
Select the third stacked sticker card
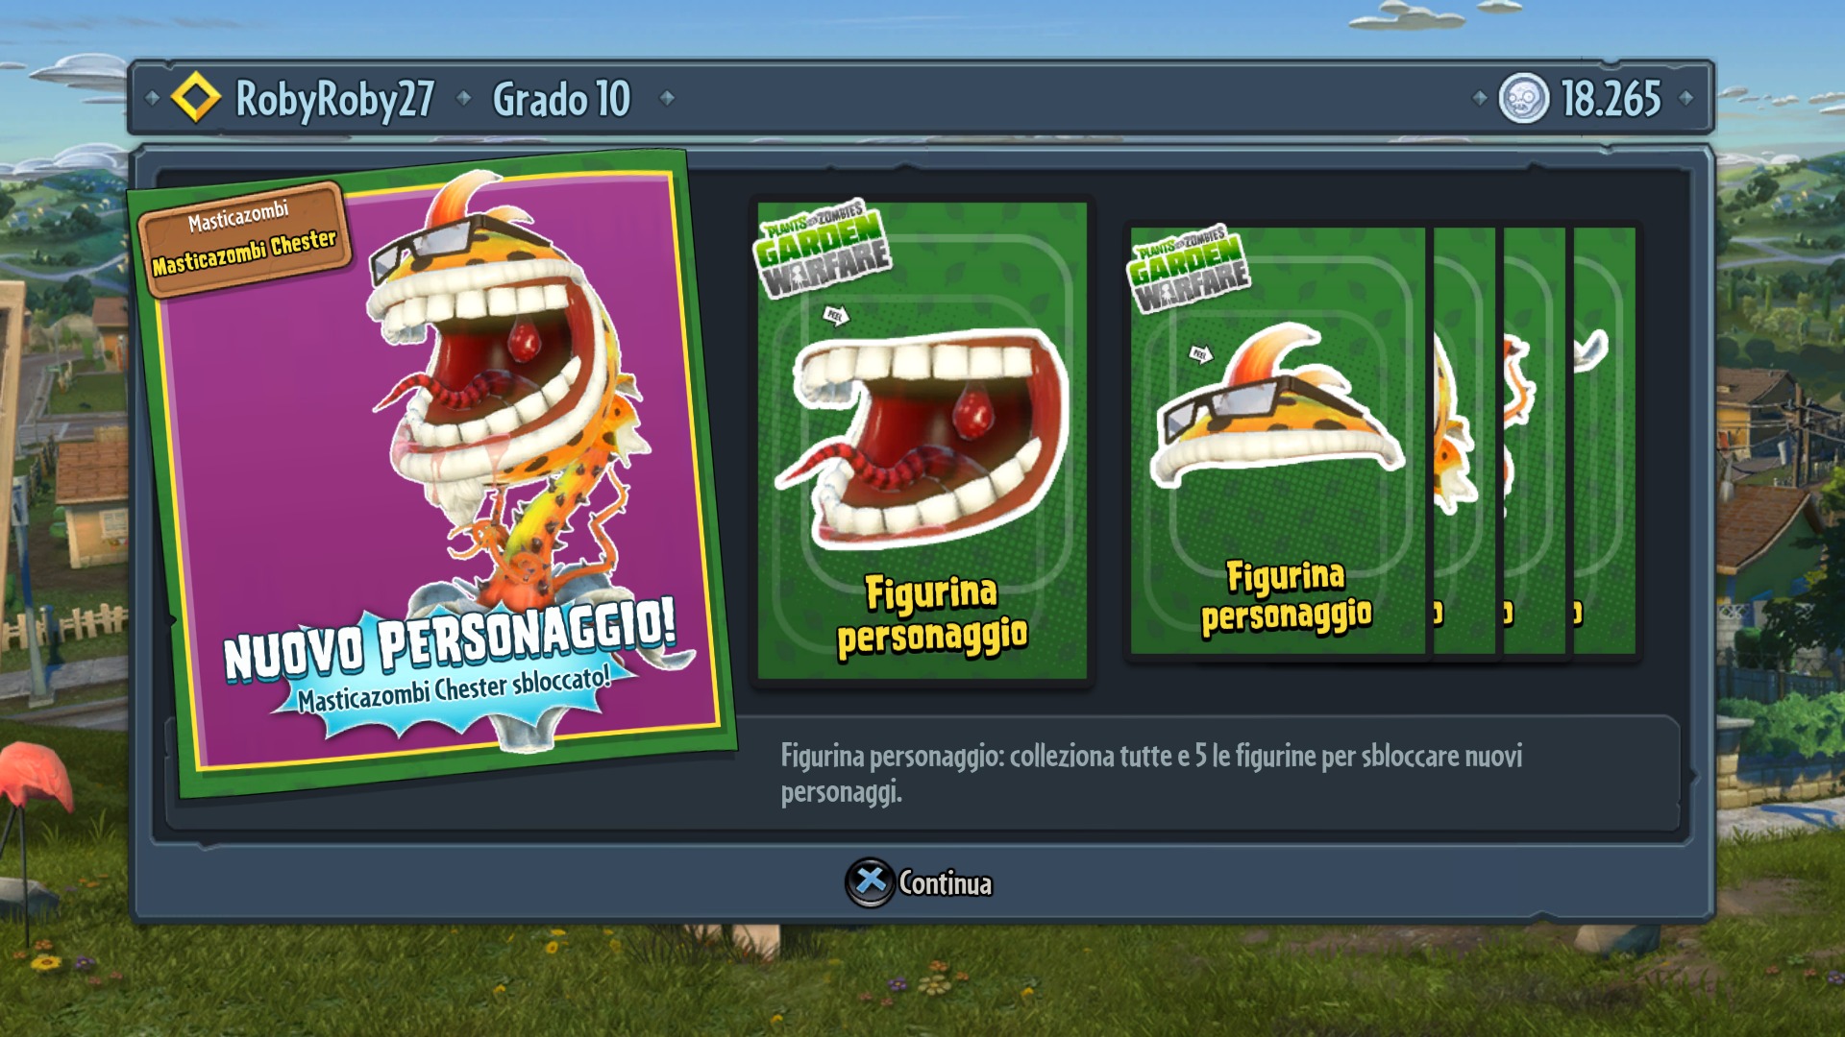tap(1535, 441)
